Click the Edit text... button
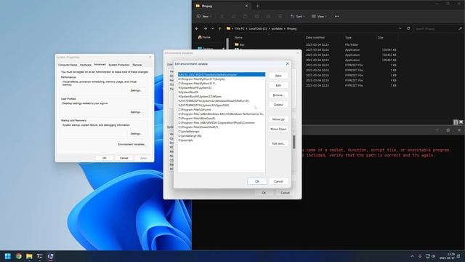The image size is (465, 262). (x=278, y=143)
